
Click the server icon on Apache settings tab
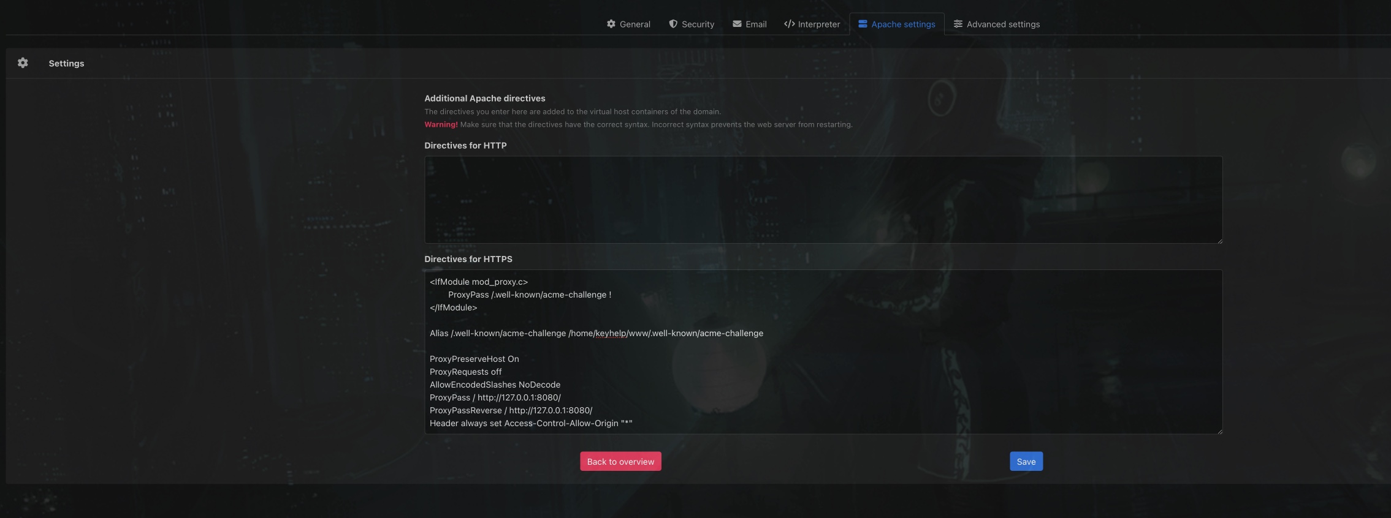click(863, 24)
